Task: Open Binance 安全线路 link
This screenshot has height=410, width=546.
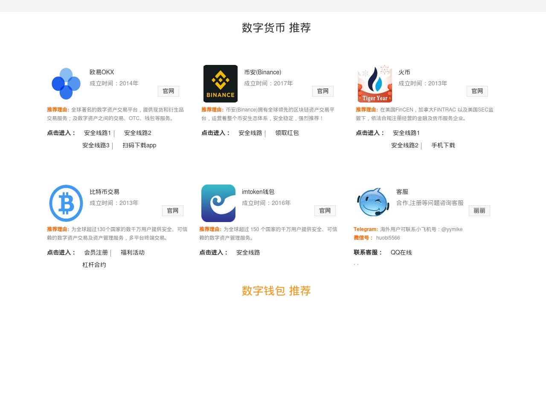Action: 250,133
